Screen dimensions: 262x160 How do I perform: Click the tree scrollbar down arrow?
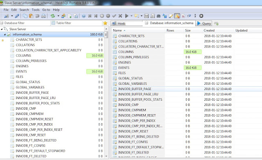106,156
